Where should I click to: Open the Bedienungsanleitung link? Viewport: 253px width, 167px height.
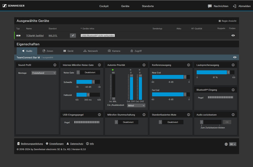[32, 144]
